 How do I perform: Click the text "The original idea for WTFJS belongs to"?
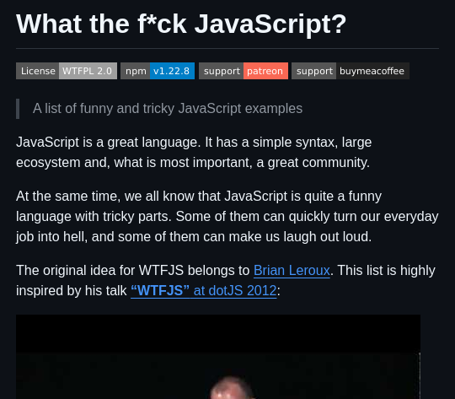[133, 271]
